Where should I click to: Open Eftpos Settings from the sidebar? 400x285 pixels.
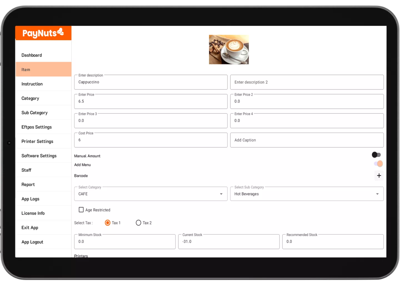tap(36, 127)
